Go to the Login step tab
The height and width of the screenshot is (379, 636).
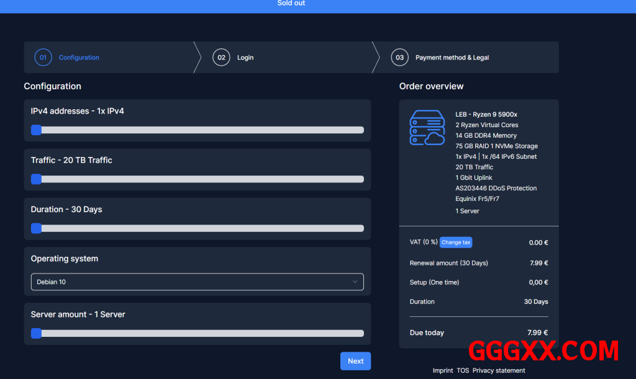coord(245,58)
